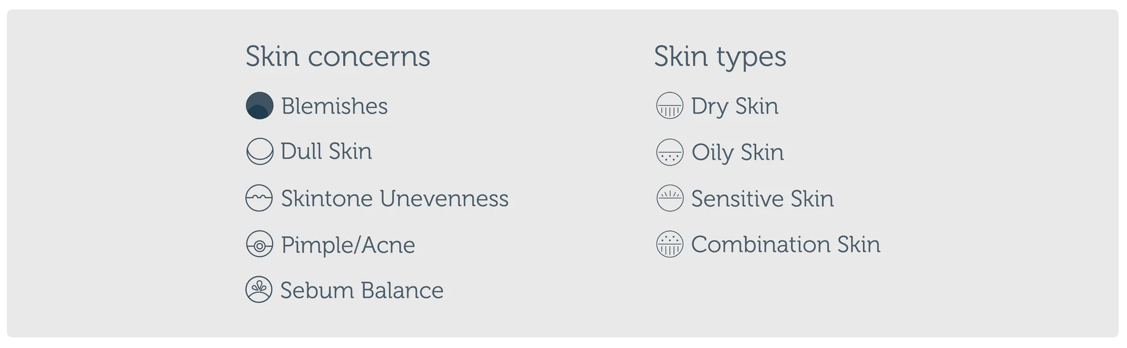1127x348 pixels.
Task: Click the Dull Skin circle icon
Action: pos(259,152)
